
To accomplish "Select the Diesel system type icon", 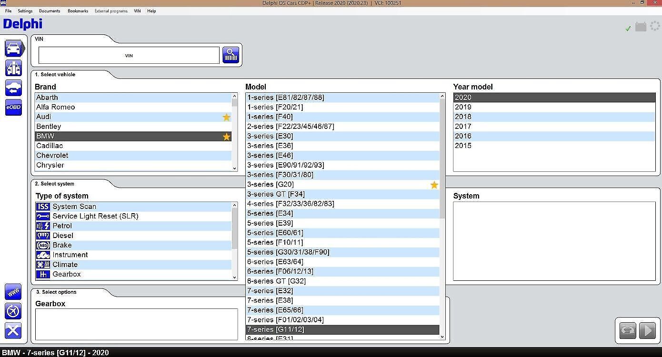I will (x=43, y=235).
